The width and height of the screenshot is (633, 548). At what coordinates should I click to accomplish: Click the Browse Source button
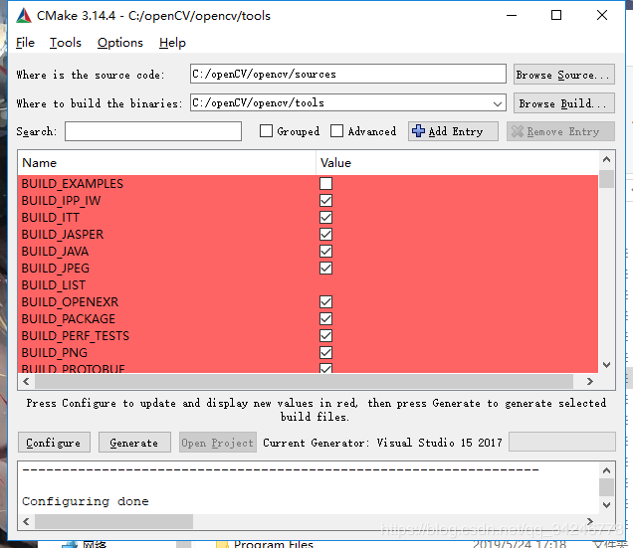(x=564, y=75)
